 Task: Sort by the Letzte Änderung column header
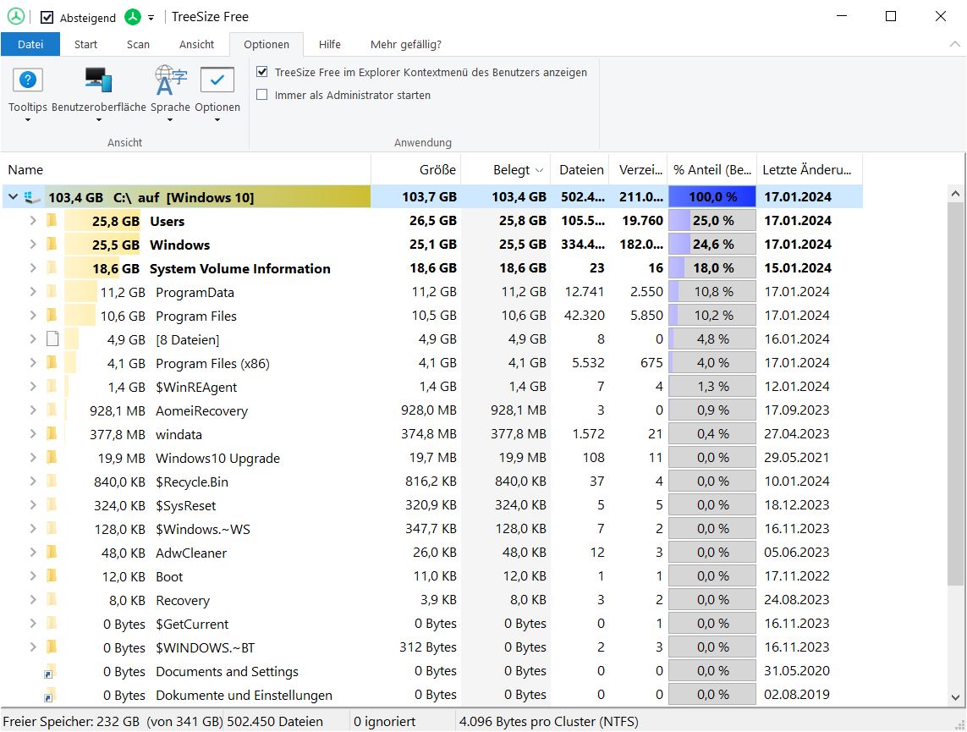[x=809, y=169]
